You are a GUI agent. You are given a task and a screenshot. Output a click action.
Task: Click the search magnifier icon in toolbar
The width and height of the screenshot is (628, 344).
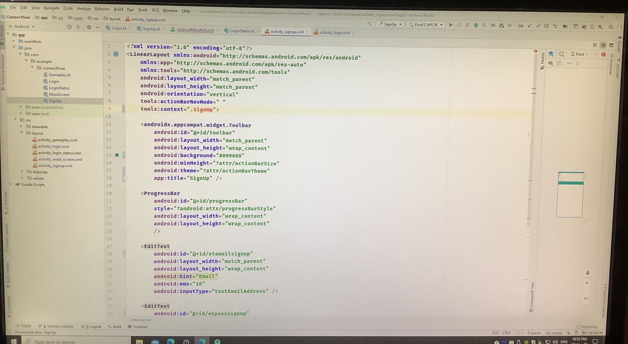[x=611, y=26]
